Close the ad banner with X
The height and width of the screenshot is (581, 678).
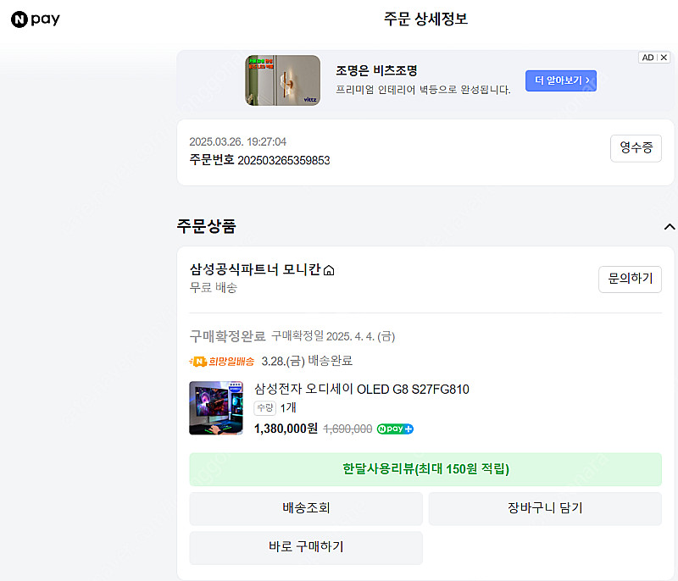point(664,58)
